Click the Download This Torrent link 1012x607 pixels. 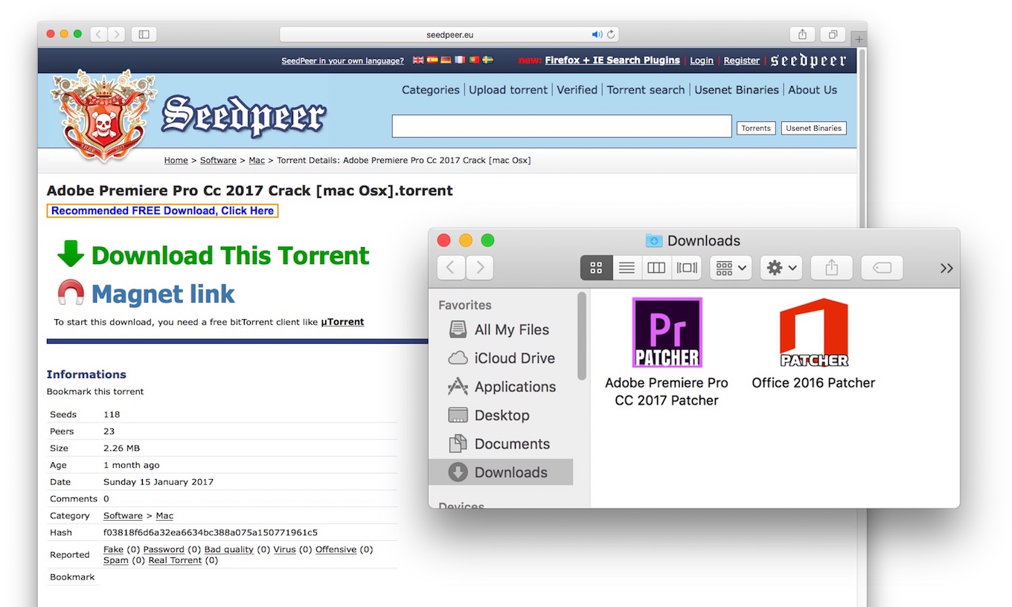229,255
